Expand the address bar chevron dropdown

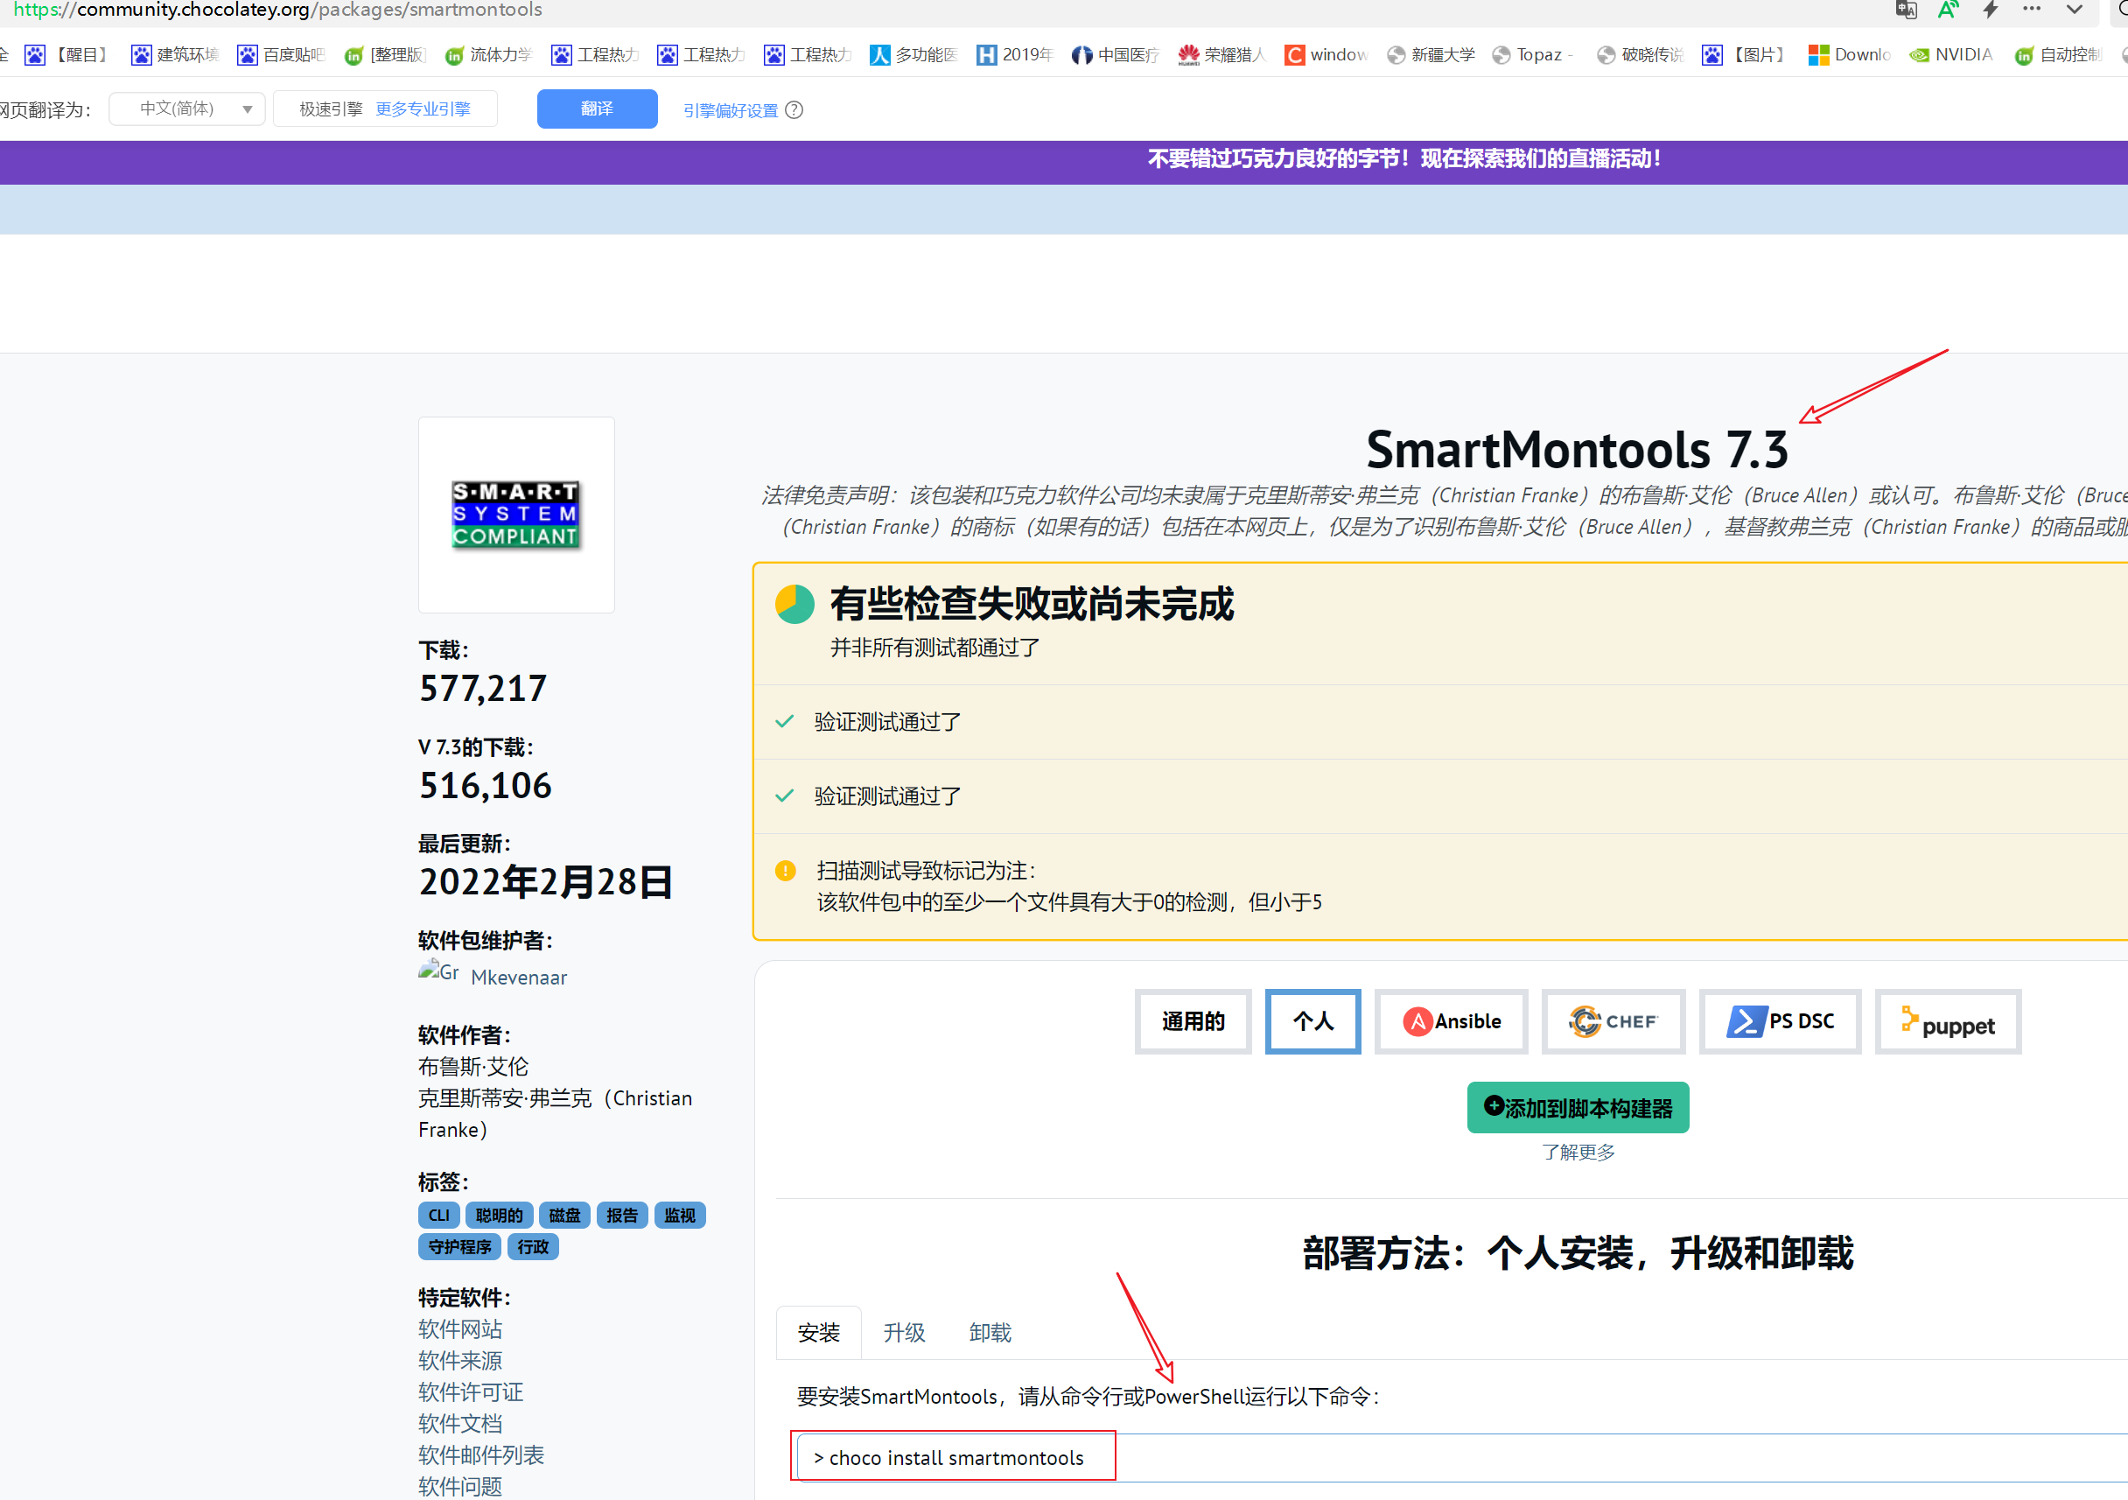coord(2075,10)
